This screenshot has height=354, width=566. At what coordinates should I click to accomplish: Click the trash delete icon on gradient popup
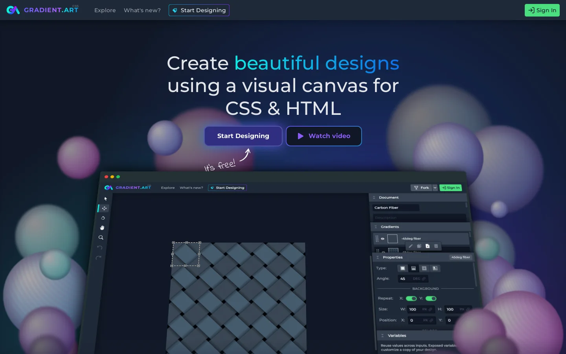coord(436,246)
